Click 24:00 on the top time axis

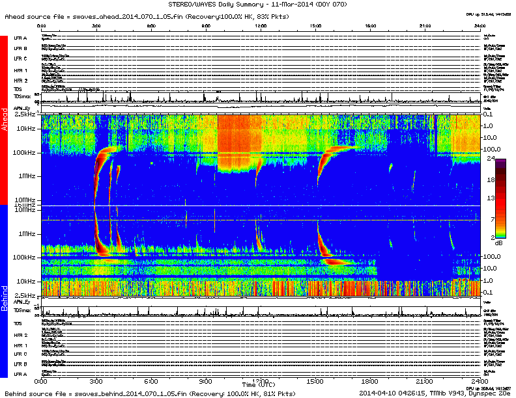coord(480,25)
